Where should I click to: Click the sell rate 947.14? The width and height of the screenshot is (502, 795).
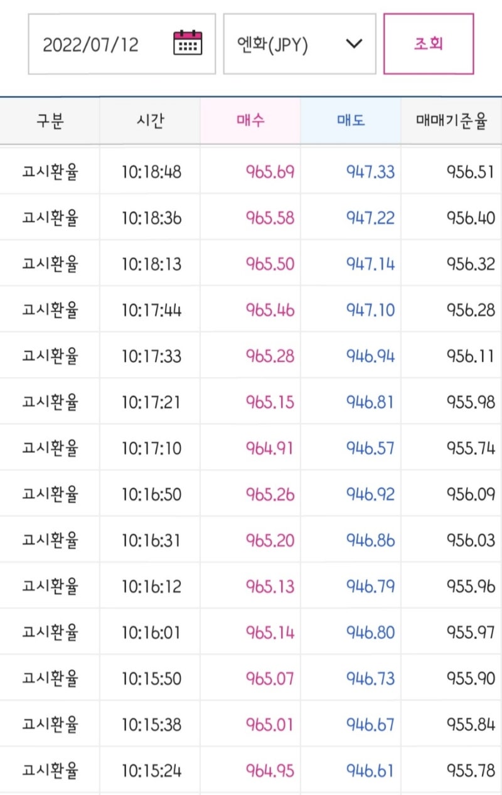[x=370, y=264]
